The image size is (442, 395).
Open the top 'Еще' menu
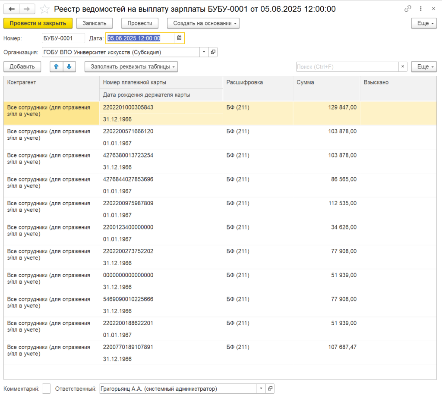coord(424,23)
